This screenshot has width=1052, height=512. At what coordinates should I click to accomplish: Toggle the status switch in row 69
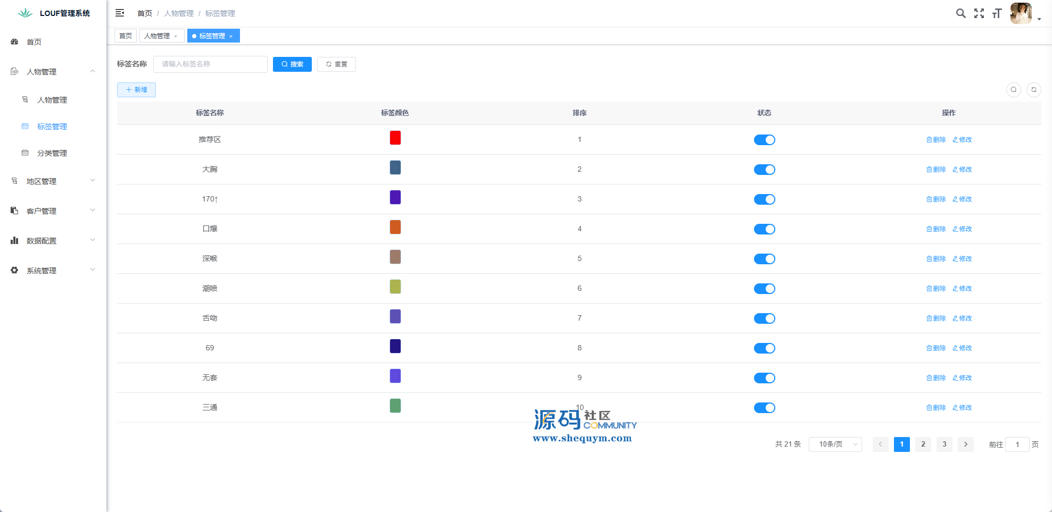pos(764,348)
